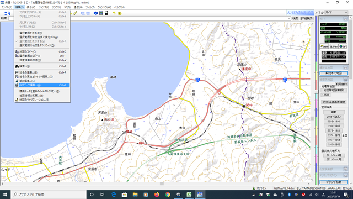Image resolution: width=353 pixels, height=199 pixels.
Task: Open the パネル ガイド dropdown
Action: coord(336,12)
